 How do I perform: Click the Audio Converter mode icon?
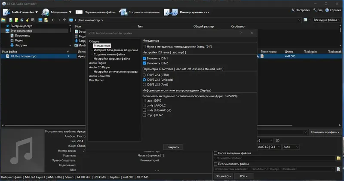[6, 12]
